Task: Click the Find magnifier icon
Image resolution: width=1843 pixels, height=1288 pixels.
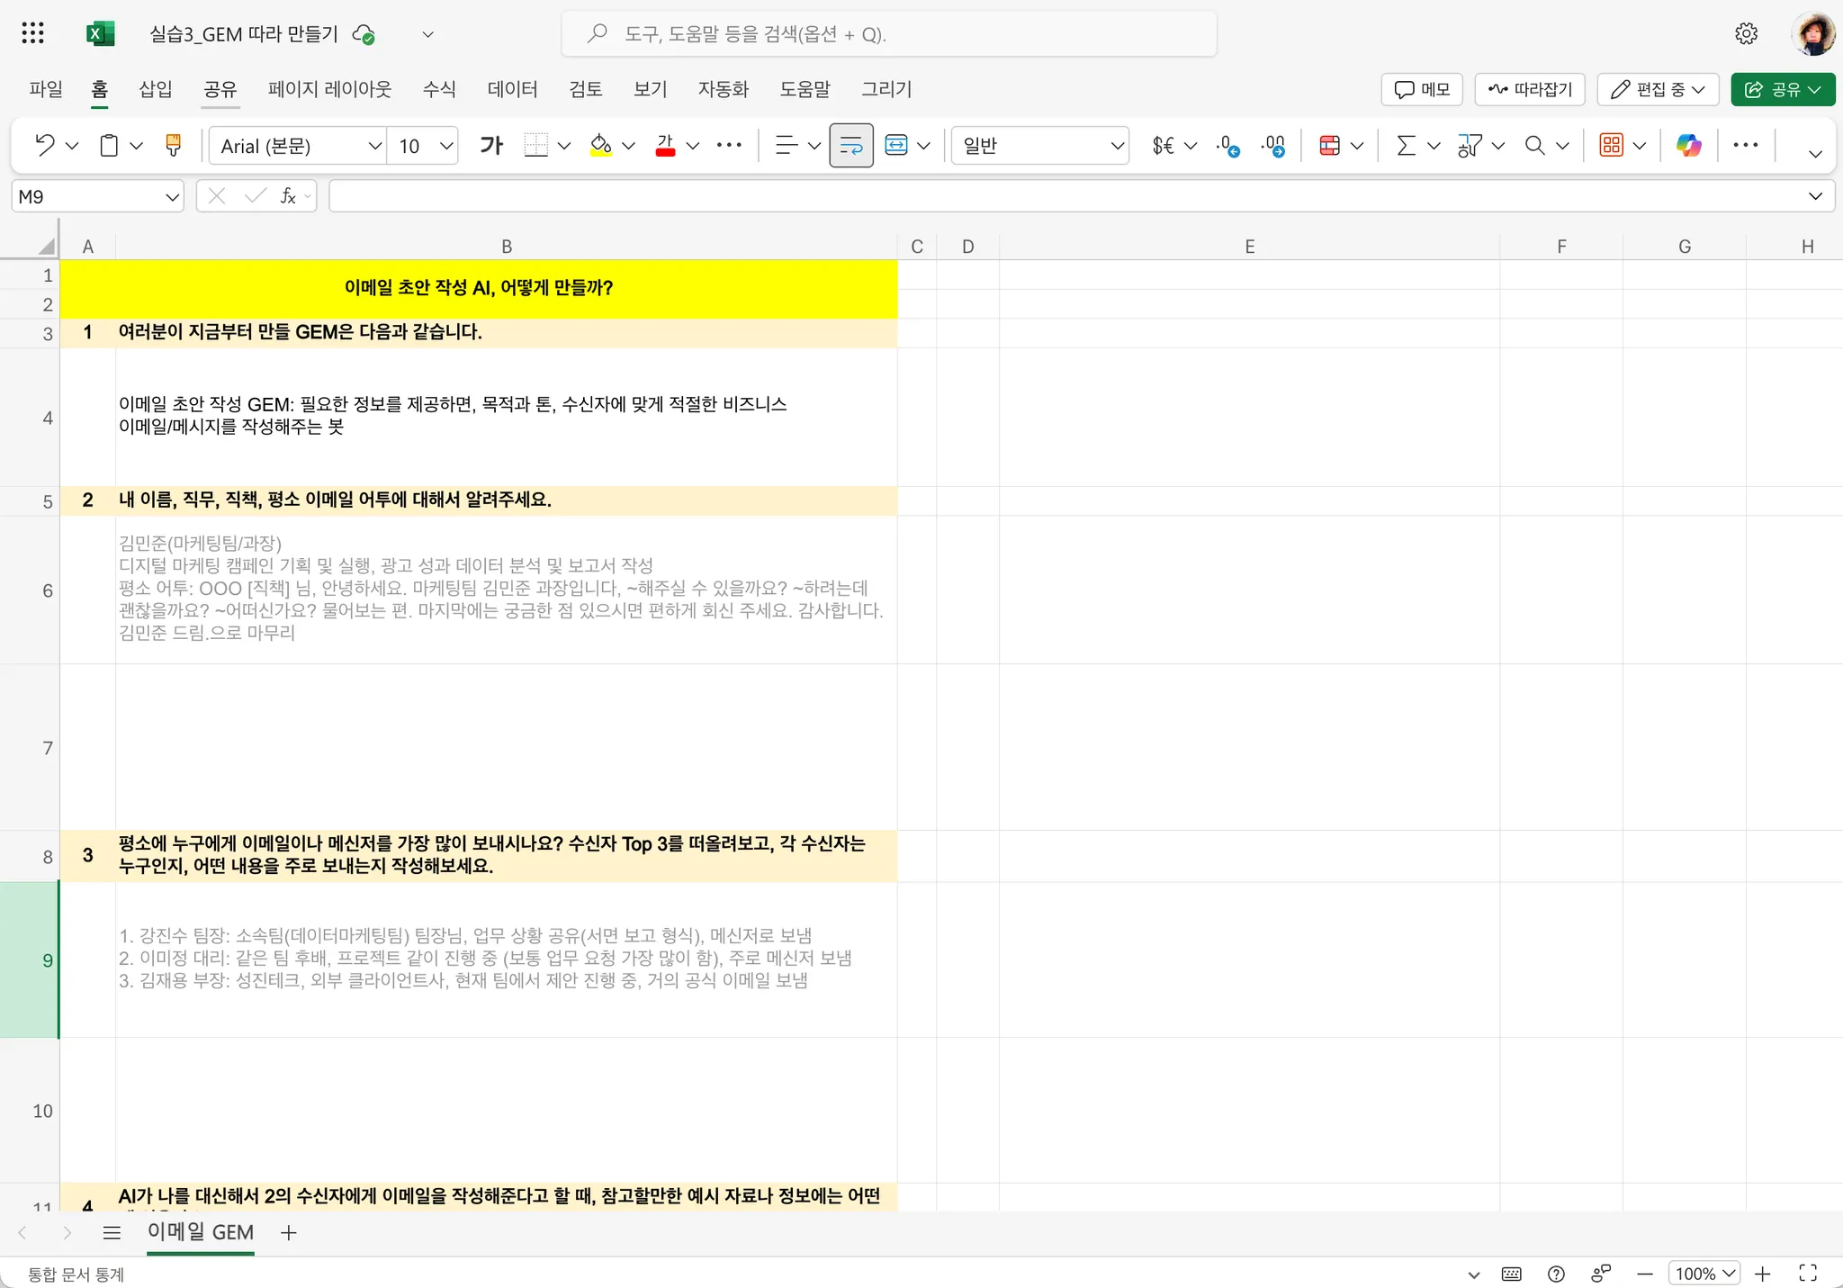Action: tap(1534, 145)
